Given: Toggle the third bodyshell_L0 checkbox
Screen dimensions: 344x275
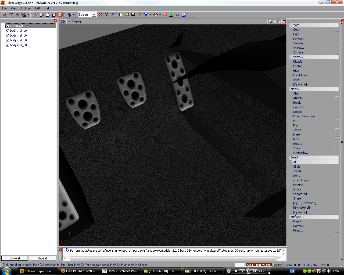Looking at the screenshot, I should pos(8,40).
